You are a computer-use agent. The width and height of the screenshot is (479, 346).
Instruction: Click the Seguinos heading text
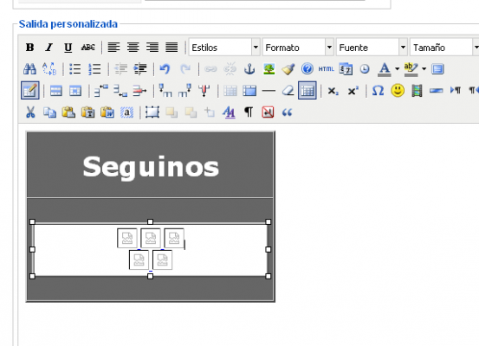pos(151,167)
